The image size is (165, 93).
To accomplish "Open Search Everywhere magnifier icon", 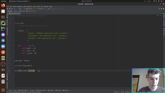I will [159, 9].
